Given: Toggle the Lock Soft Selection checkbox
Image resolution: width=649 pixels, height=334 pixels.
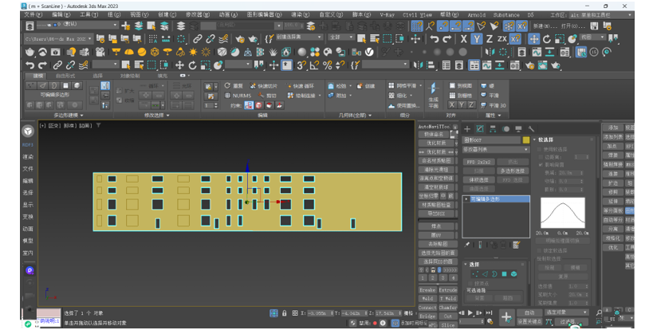Looking at the screenshot, I should (541, 250).
